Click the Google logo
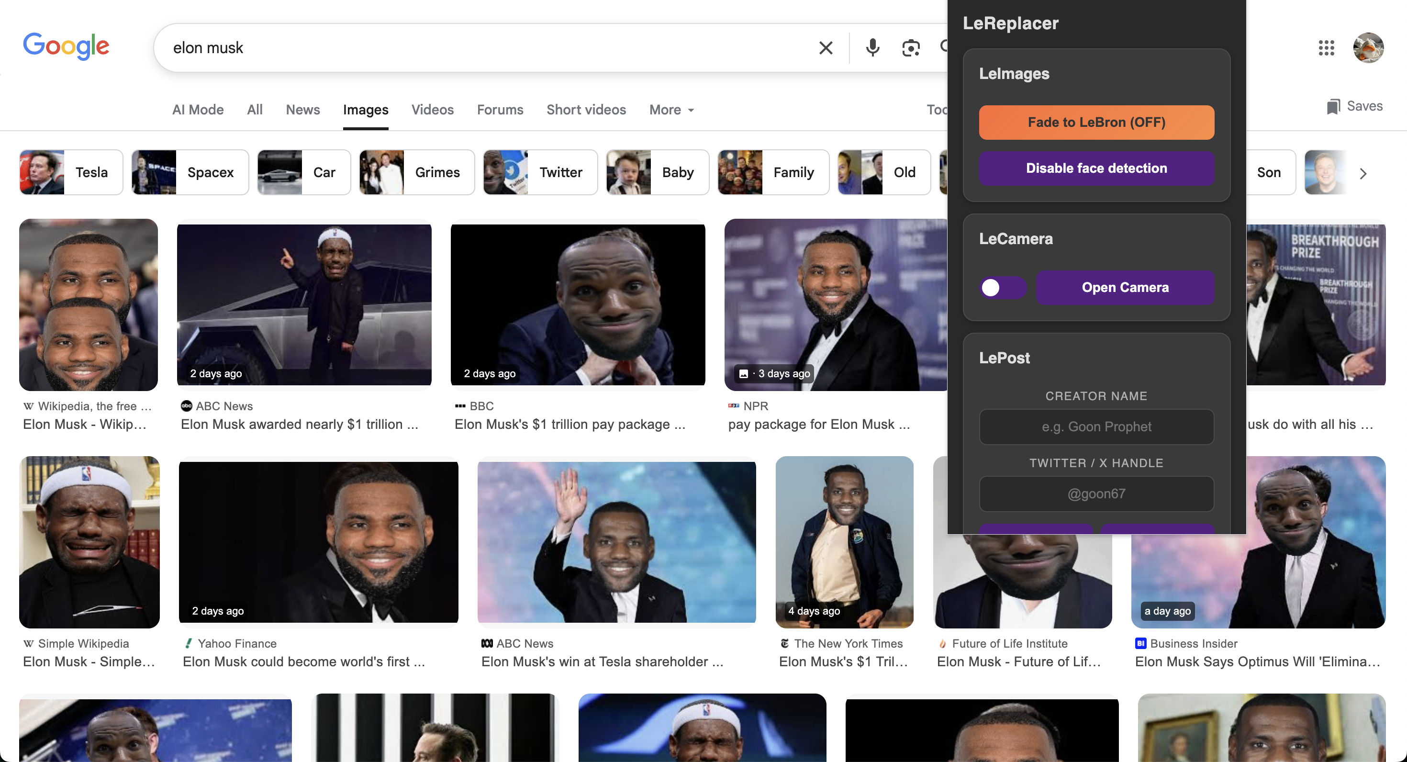1407x762 pixels. pyautogui.click(x=66, y=46)
